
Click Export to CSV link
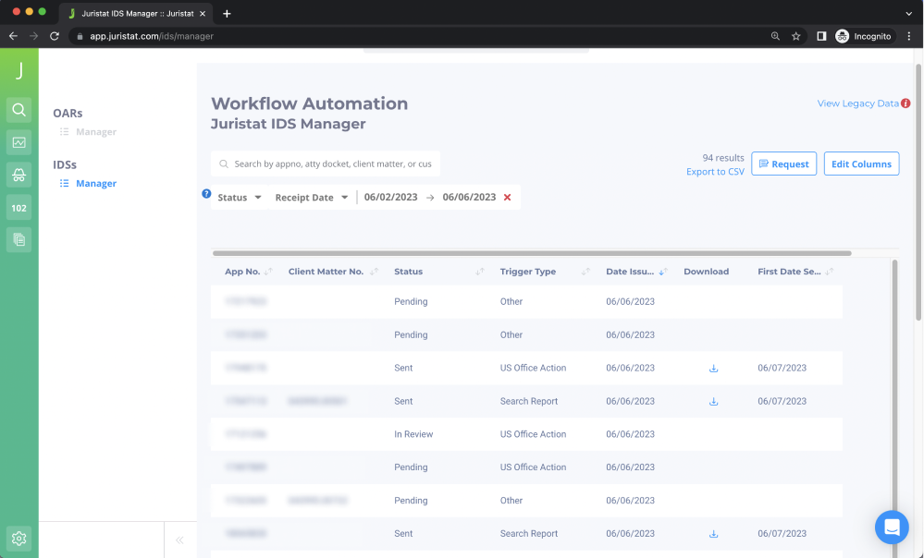point(715,171)
